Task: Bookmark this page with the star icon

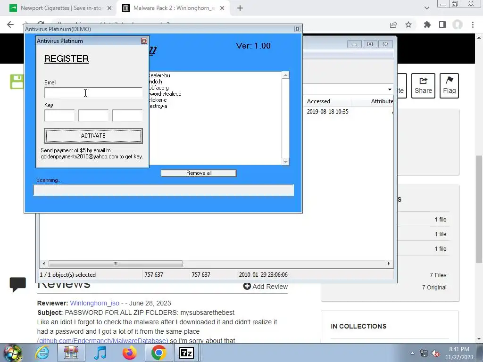Action: [408, 25]
